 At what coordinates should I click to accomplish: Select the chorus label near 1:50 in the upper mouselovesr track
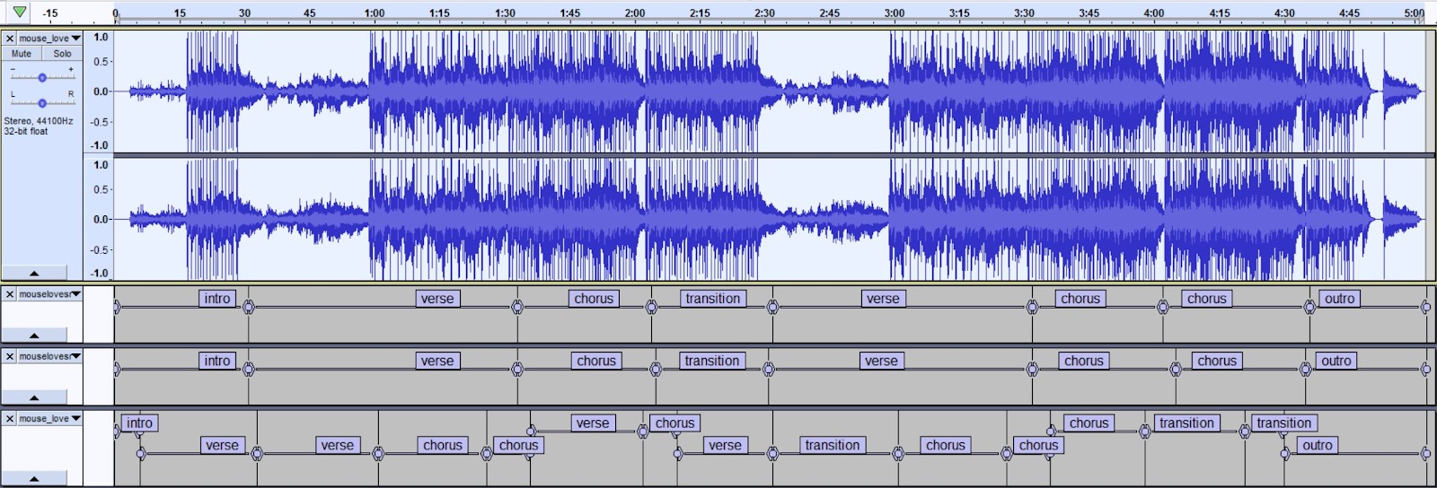click(594, 299)
